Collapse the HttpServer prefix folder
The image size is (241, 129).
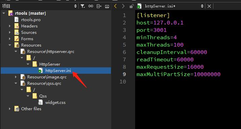[28, 64]
